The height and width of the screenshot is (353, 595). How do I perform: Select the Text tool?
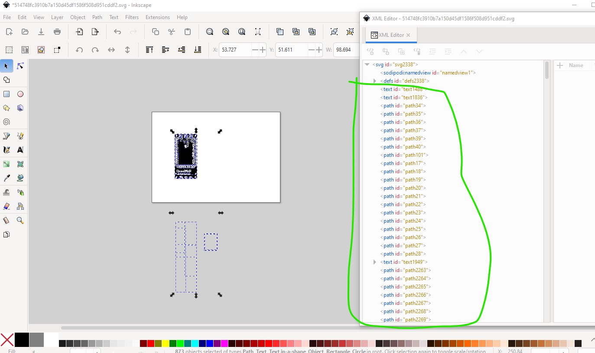[20, 150]
